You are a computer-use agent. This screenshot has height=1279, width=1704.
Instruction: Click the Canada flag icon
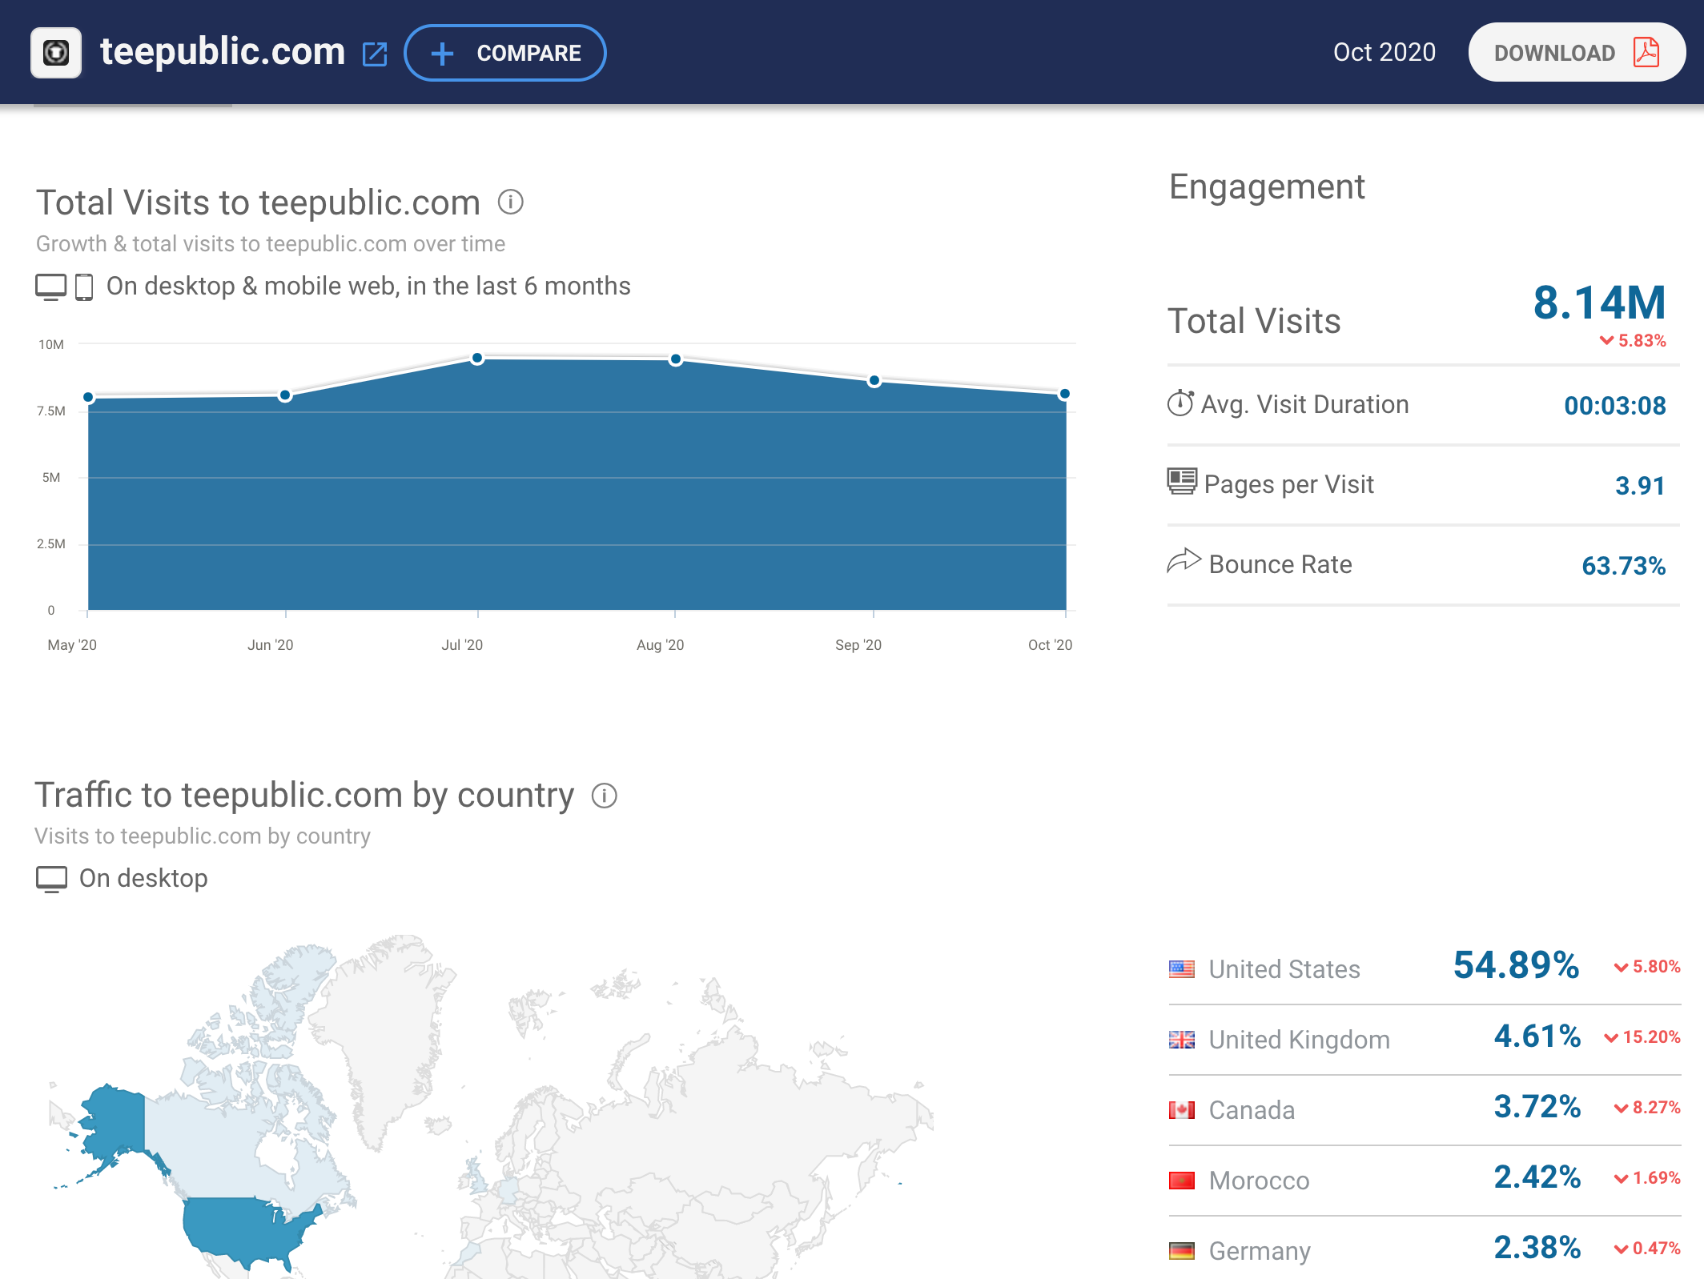[1182, 1110]
